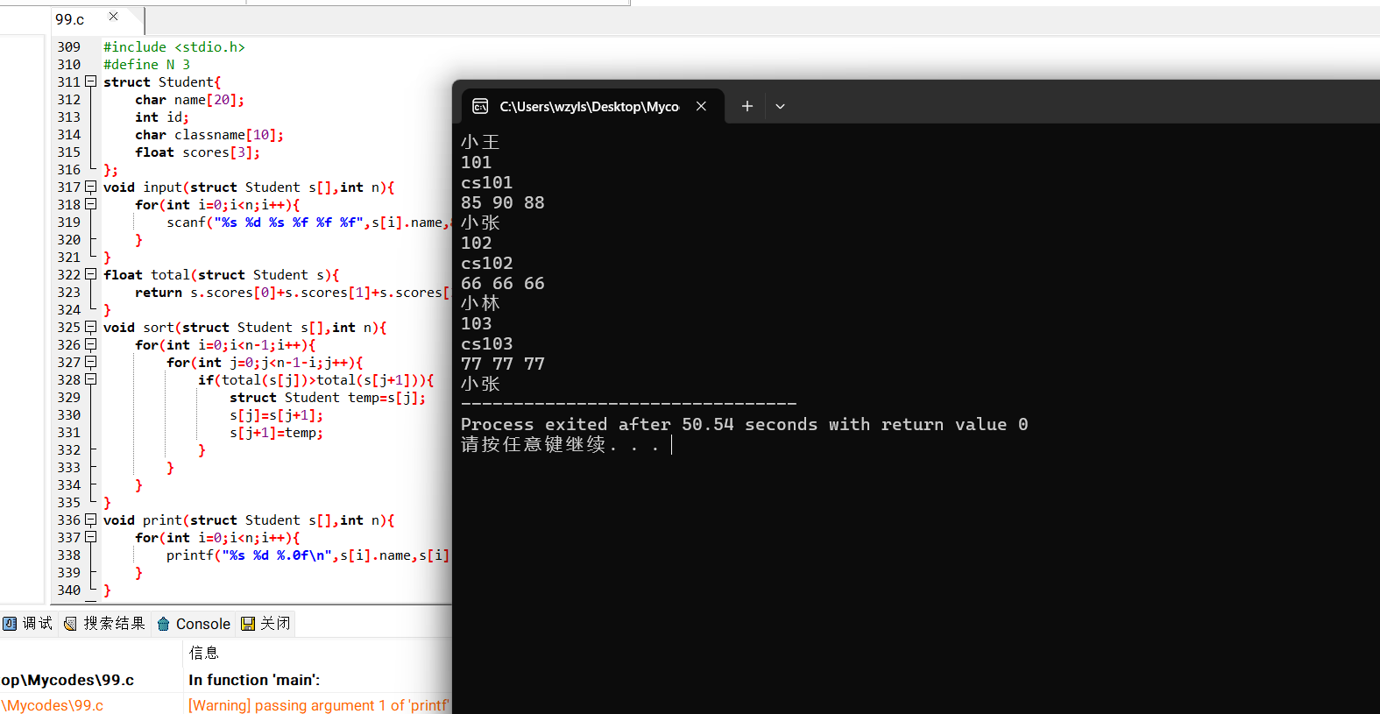The width and height of the screenshot is (1380, 714).
Task: Open the 搜索结果 search results tab
Action: tap(104, 624)
